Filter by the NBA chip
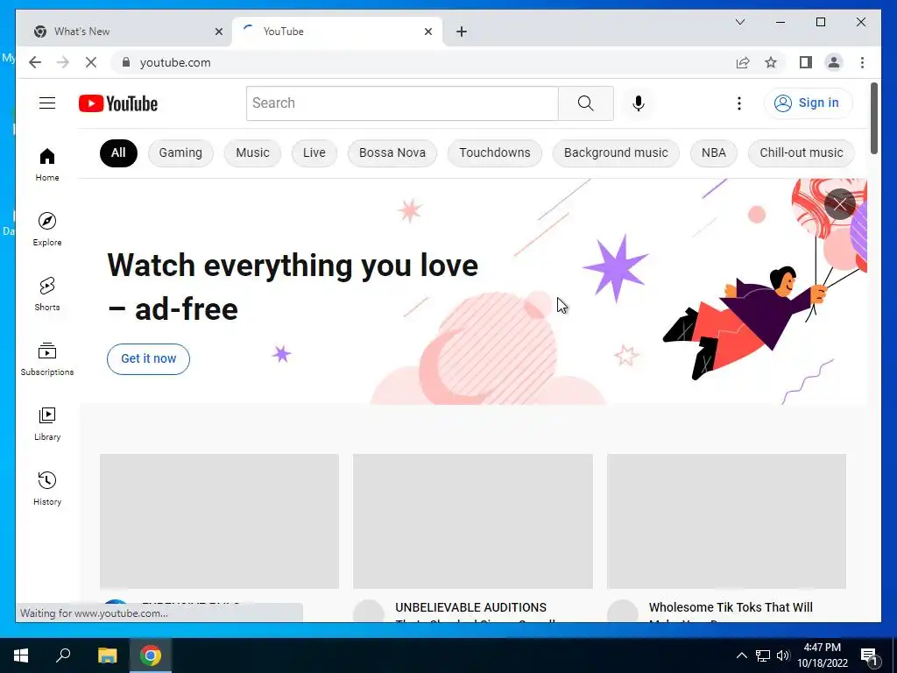The image size is (897, 673). pyautogui.click(x=713, y=152)
